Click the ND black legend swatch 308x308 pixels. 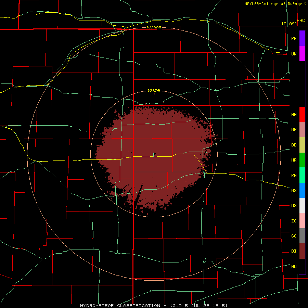pos(302,266)
